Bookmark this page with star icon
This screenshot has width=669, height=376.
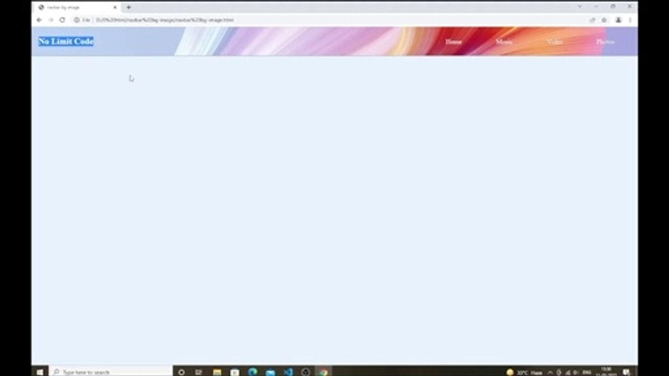(604, 20)
